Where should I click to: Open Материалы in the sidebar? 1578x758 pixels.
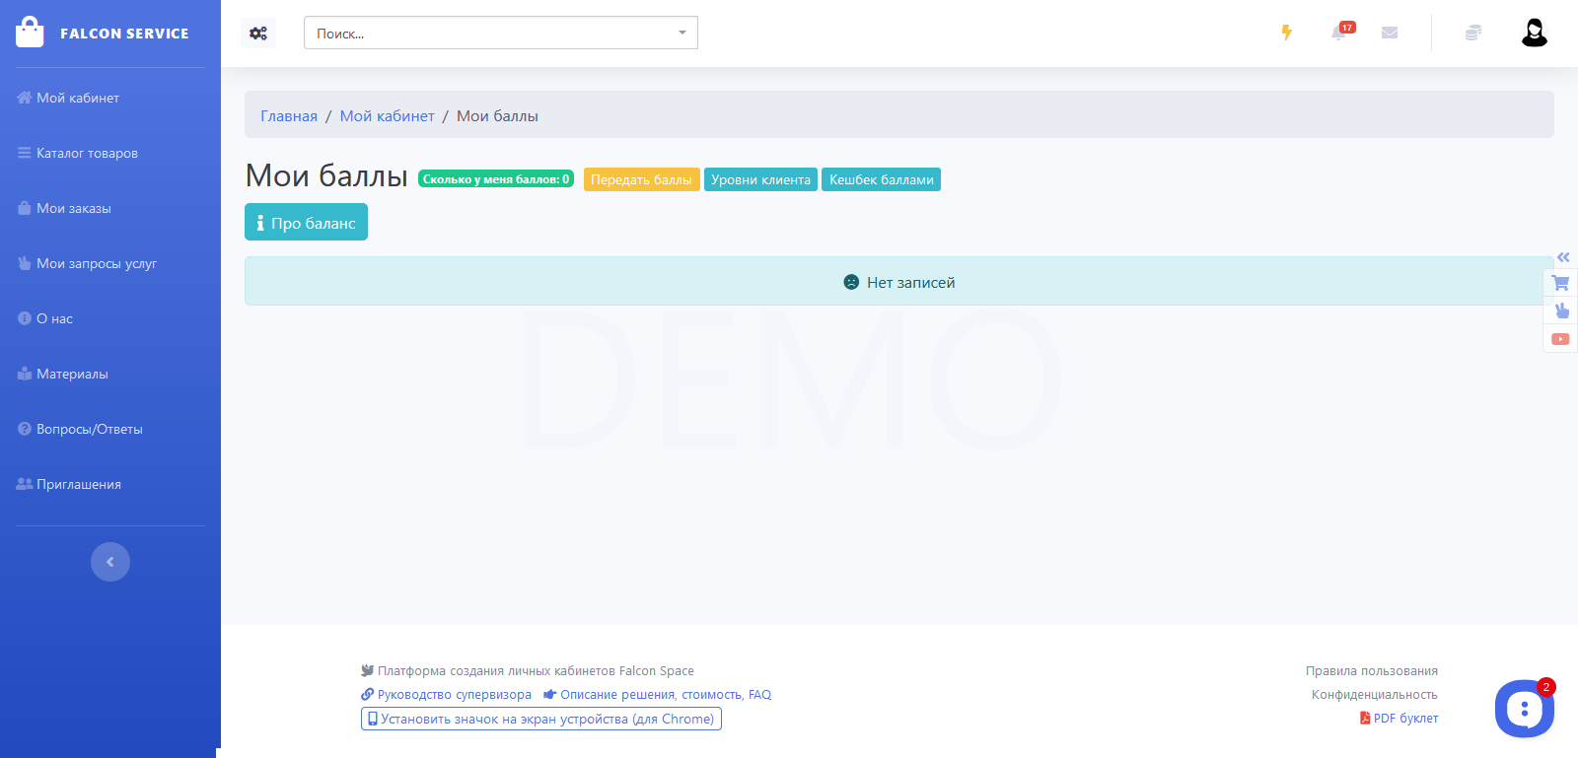pos(63,374)
